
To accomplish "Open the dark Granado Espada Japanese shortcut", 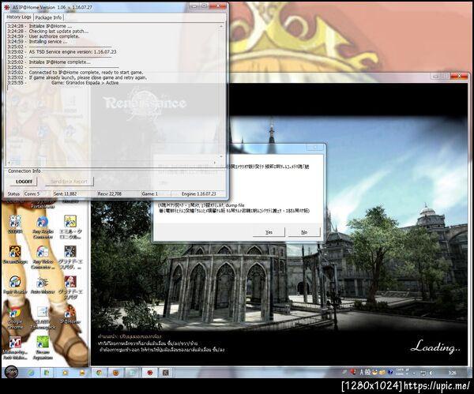I will click(x=70, y=257).
